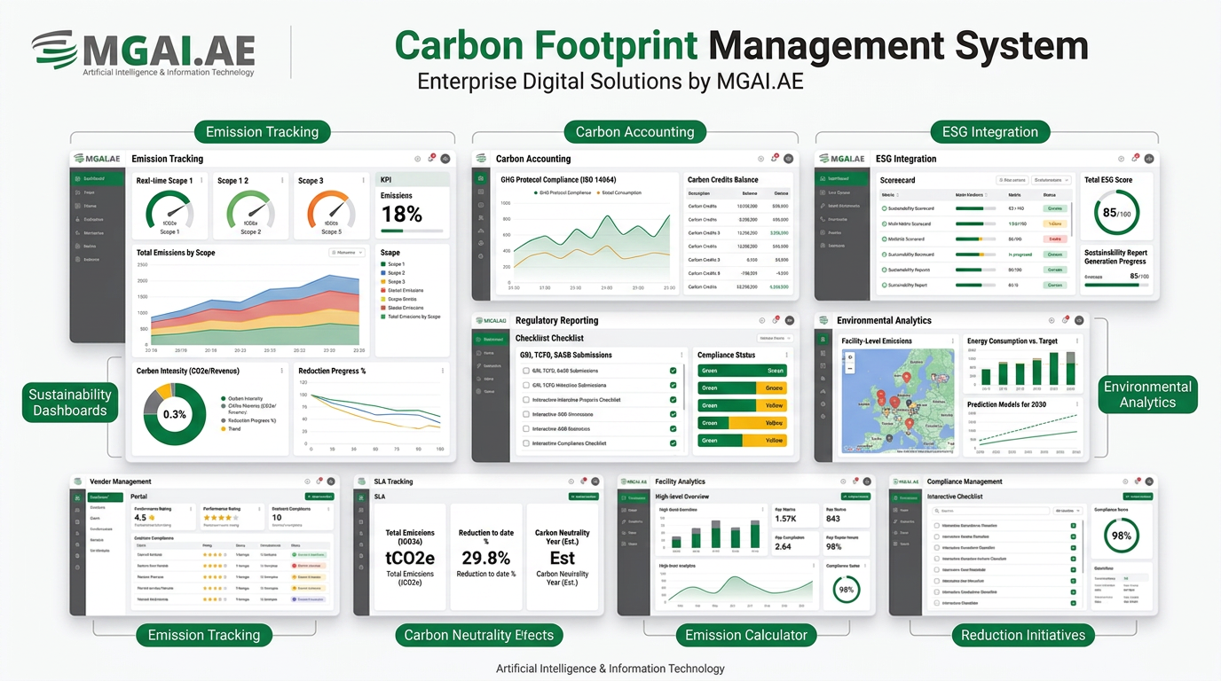Screen dimensions: 1221x681
Task: Open options menu on Reduction Progress % card
Action: pos(442,371)
